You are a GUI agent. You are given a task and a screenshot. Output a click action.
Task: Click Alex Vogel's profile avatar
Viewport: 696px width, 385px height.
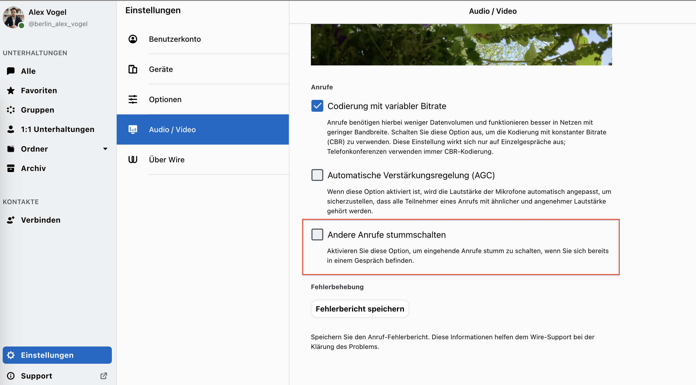coord(13,17)
